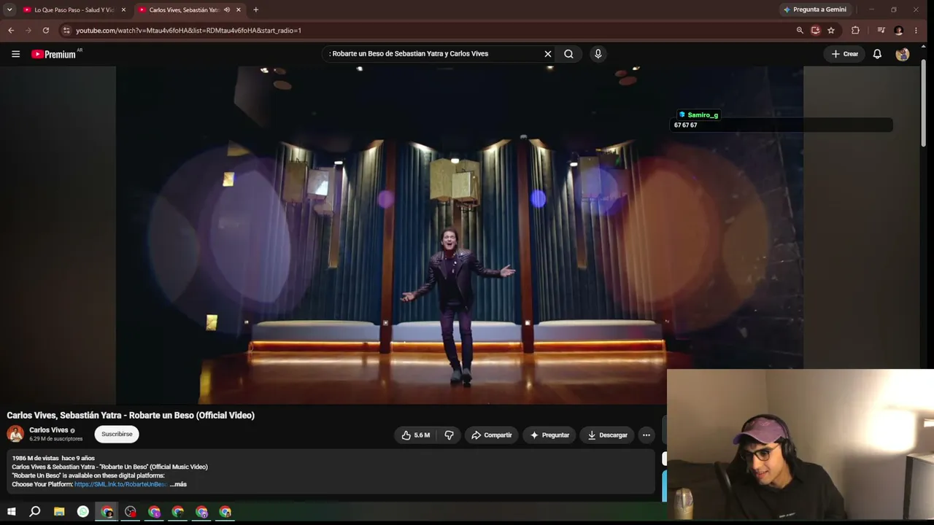Open a new browser tab
This screenshot has width=934, height=525.
[255, 10]
